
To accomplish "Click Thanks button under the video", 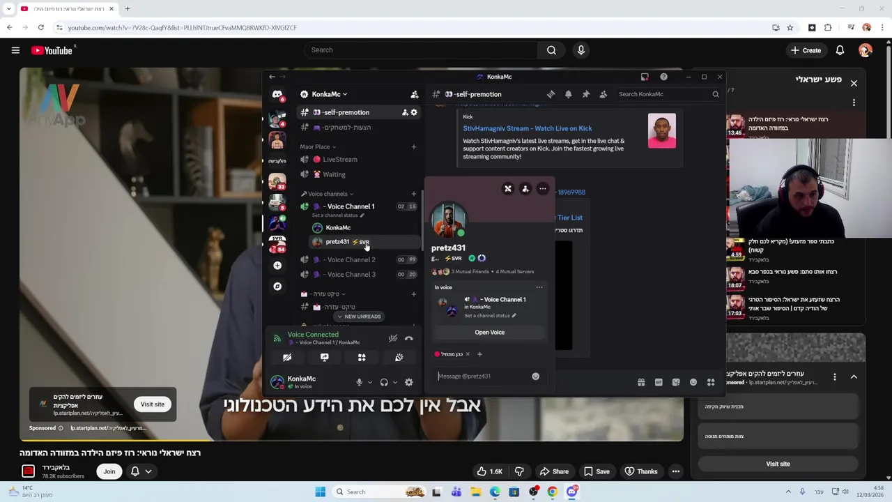I will [640, 471].
